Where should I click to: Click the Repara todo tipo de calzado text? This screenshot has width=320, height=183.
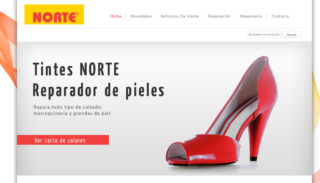(x=68, y=107)
